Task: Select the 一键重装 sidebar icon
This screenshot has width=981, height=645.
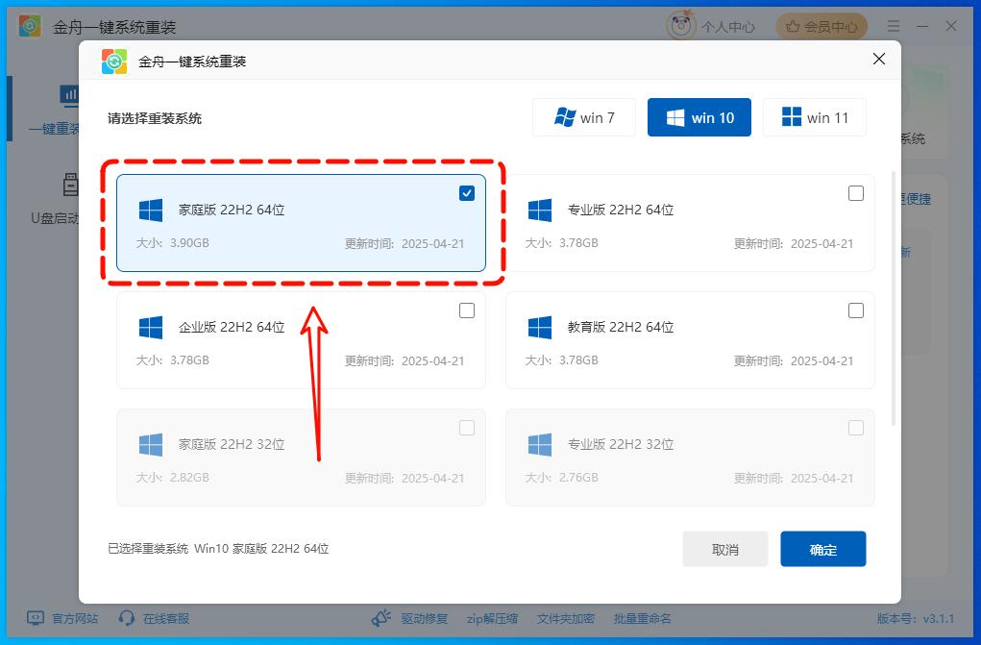Action: (x=70, y=94)
